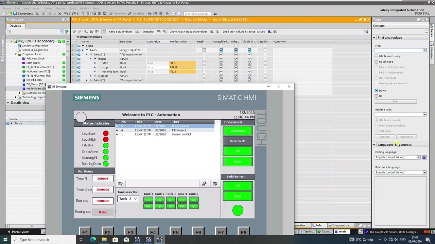Click the Search in project field
The height and width of the screenshot is (244, 435).
(x=197, y=14)
